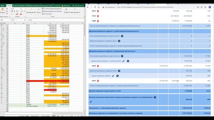Image resolution: width=214 pixels, height=120 pixels.
Task: Open Name Box dropdown arrow
Action: click(10, 20)
